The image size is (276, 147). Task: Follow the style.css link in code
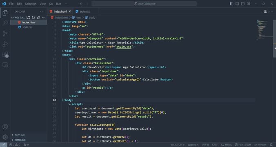124,47
